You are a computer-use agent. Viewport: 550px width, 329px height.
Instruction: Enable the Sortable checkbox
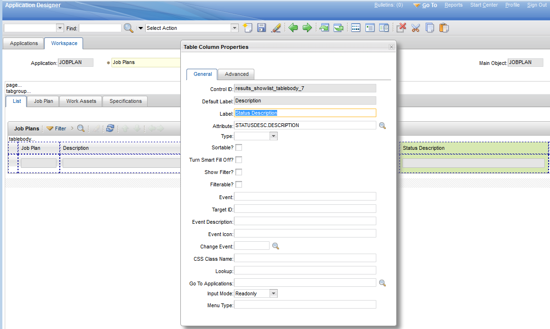(239, 147)
